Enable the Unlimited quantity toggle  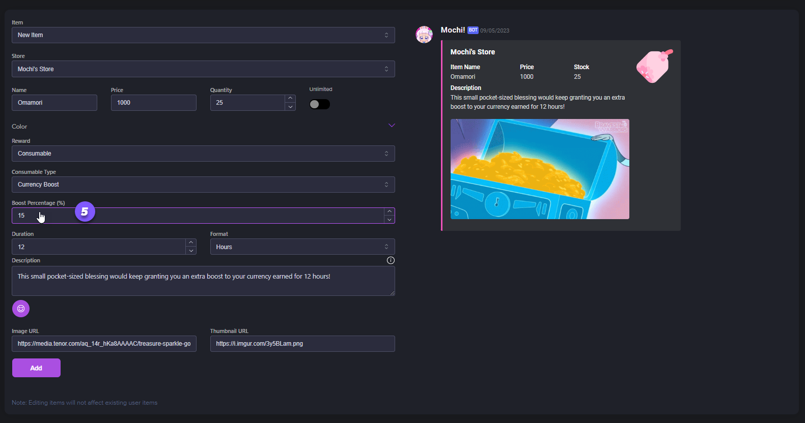click(x=320, y=104)
